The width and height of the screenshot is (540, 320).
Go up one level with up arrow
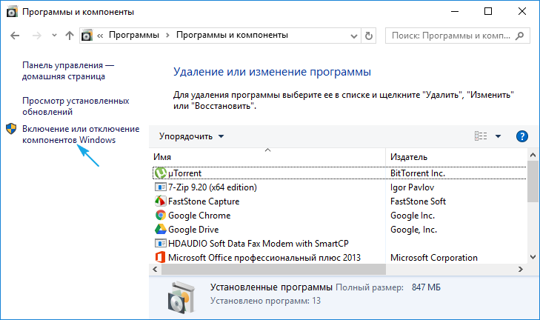tap(70, 36)
